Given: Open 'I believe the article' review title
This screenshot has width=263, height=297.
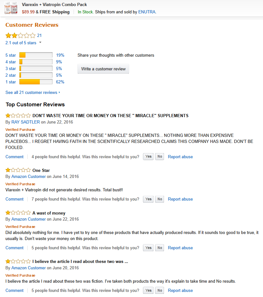Looking at the screenshot, I should [x=80, y=262].
